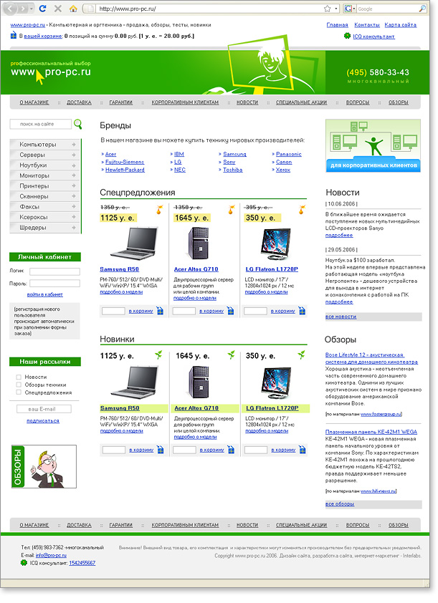Screen dimensions: 438x603
Task: Open the browser home page icon
Action: (x=73, y=8)
